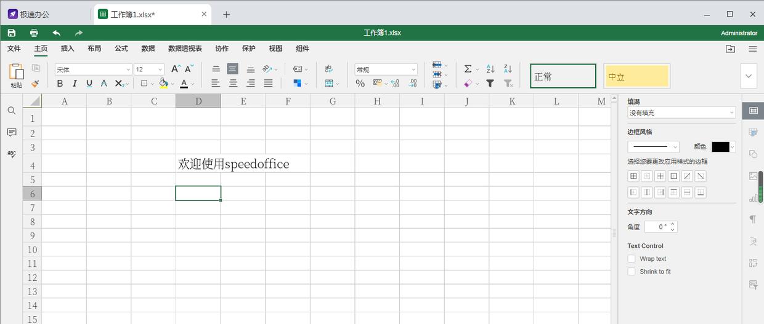Select column header H
Screen dimensions: 764x324
point(377,101)
